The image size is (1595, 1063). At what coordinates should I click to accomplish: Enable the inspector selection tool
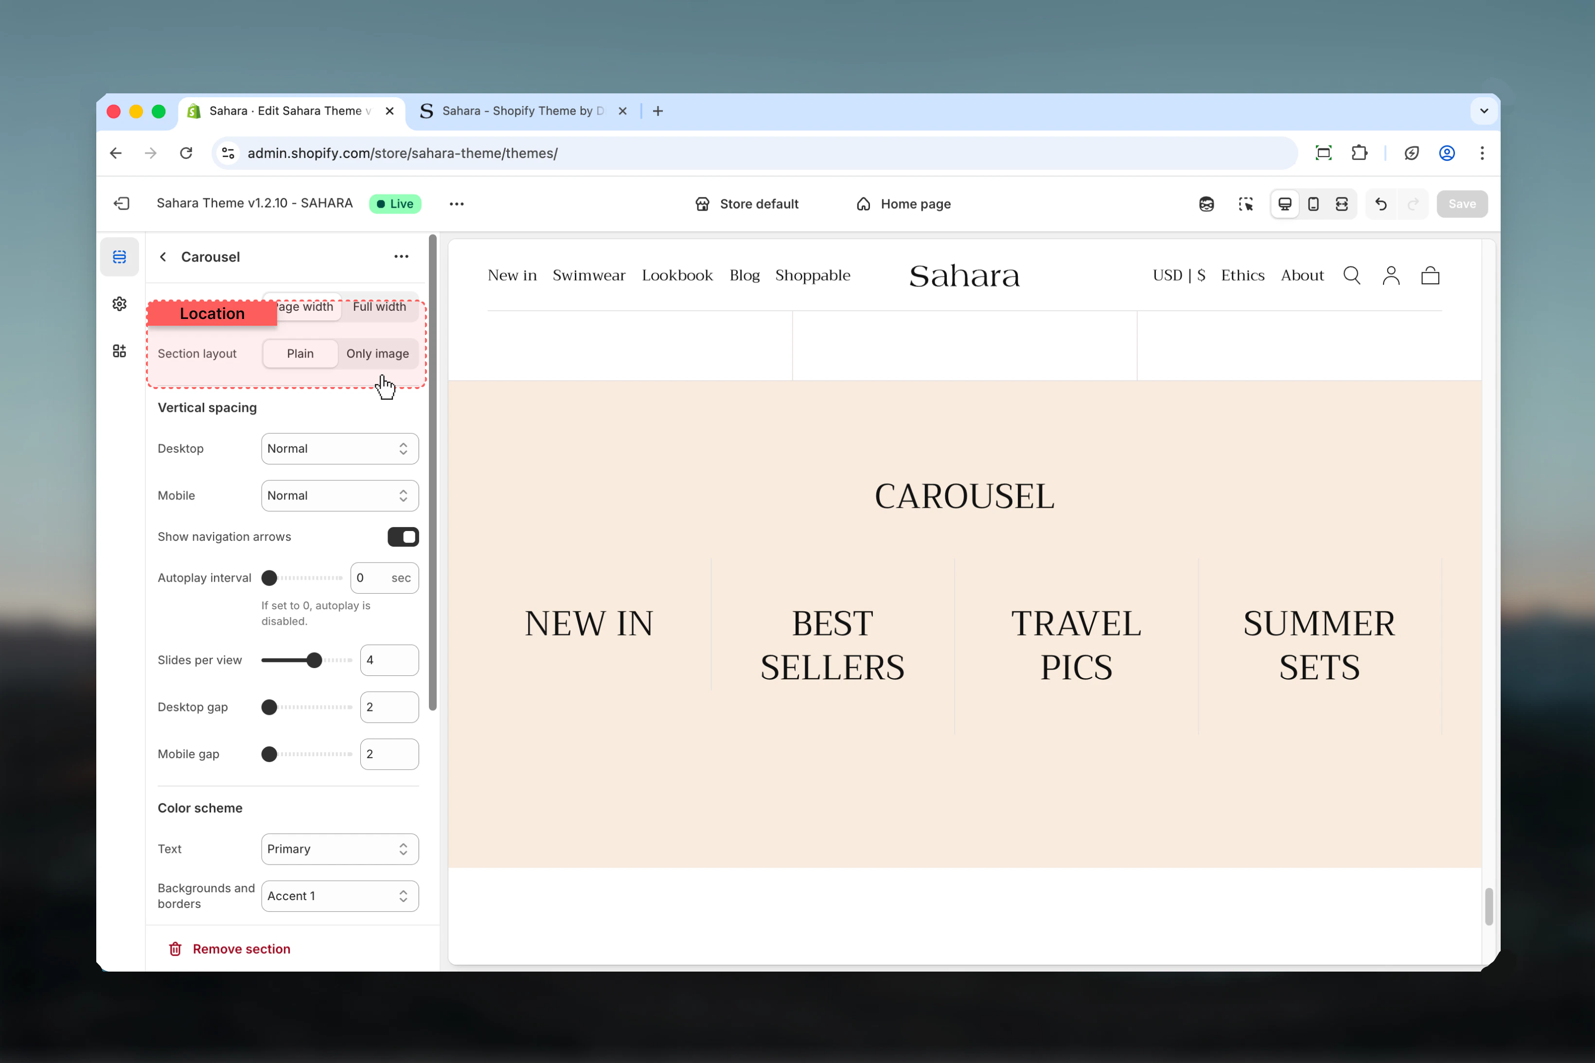(1245, 203)
